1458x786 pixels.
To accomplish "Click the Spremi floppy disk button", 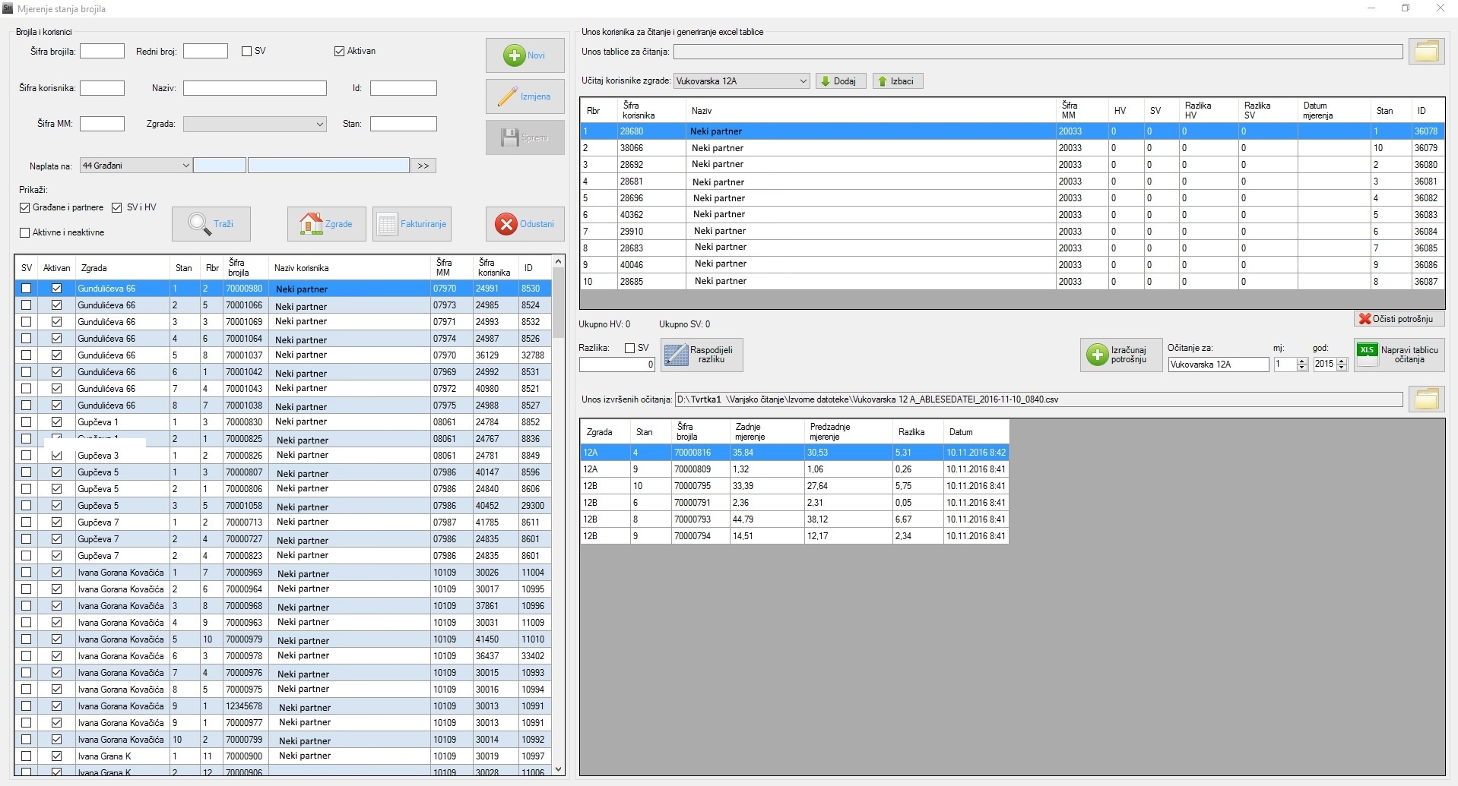I will click(525, 137).
